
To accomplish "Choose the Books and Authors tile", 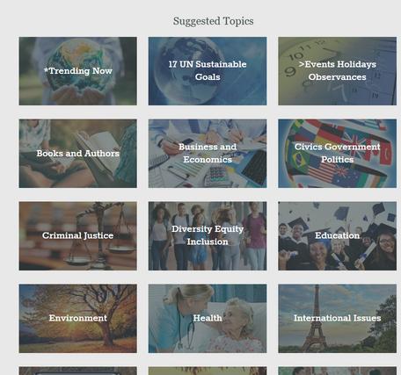I will [x=77, y=154].
